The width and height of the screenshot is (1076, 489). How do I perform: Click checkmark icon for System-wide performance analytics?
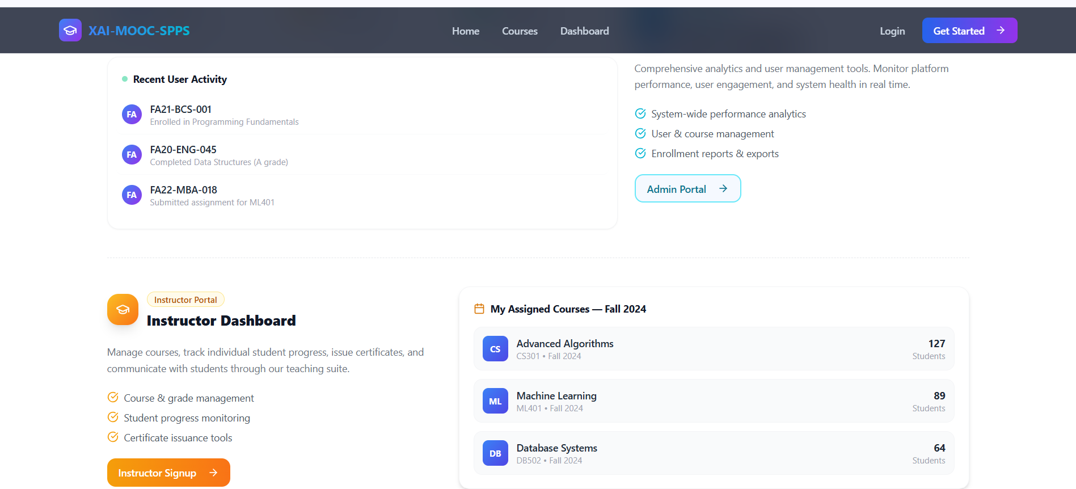tap(640, 113)
